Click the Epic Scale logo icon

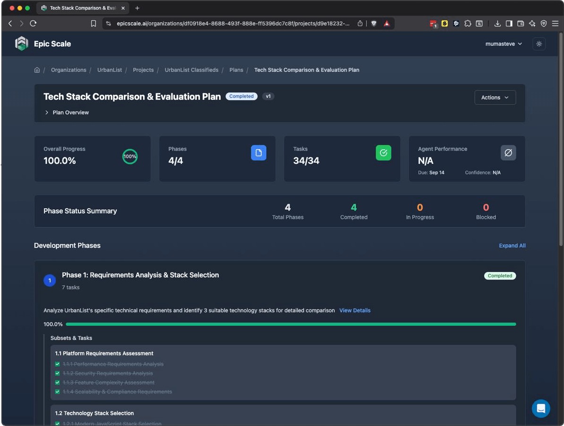pyautogui.click(x=22, y=43)
